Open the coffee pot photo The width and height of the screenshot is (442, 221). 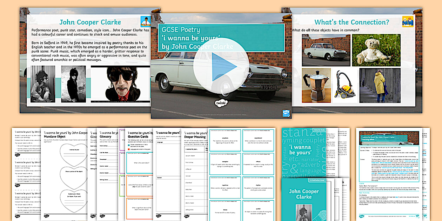(x=317, y=84)
